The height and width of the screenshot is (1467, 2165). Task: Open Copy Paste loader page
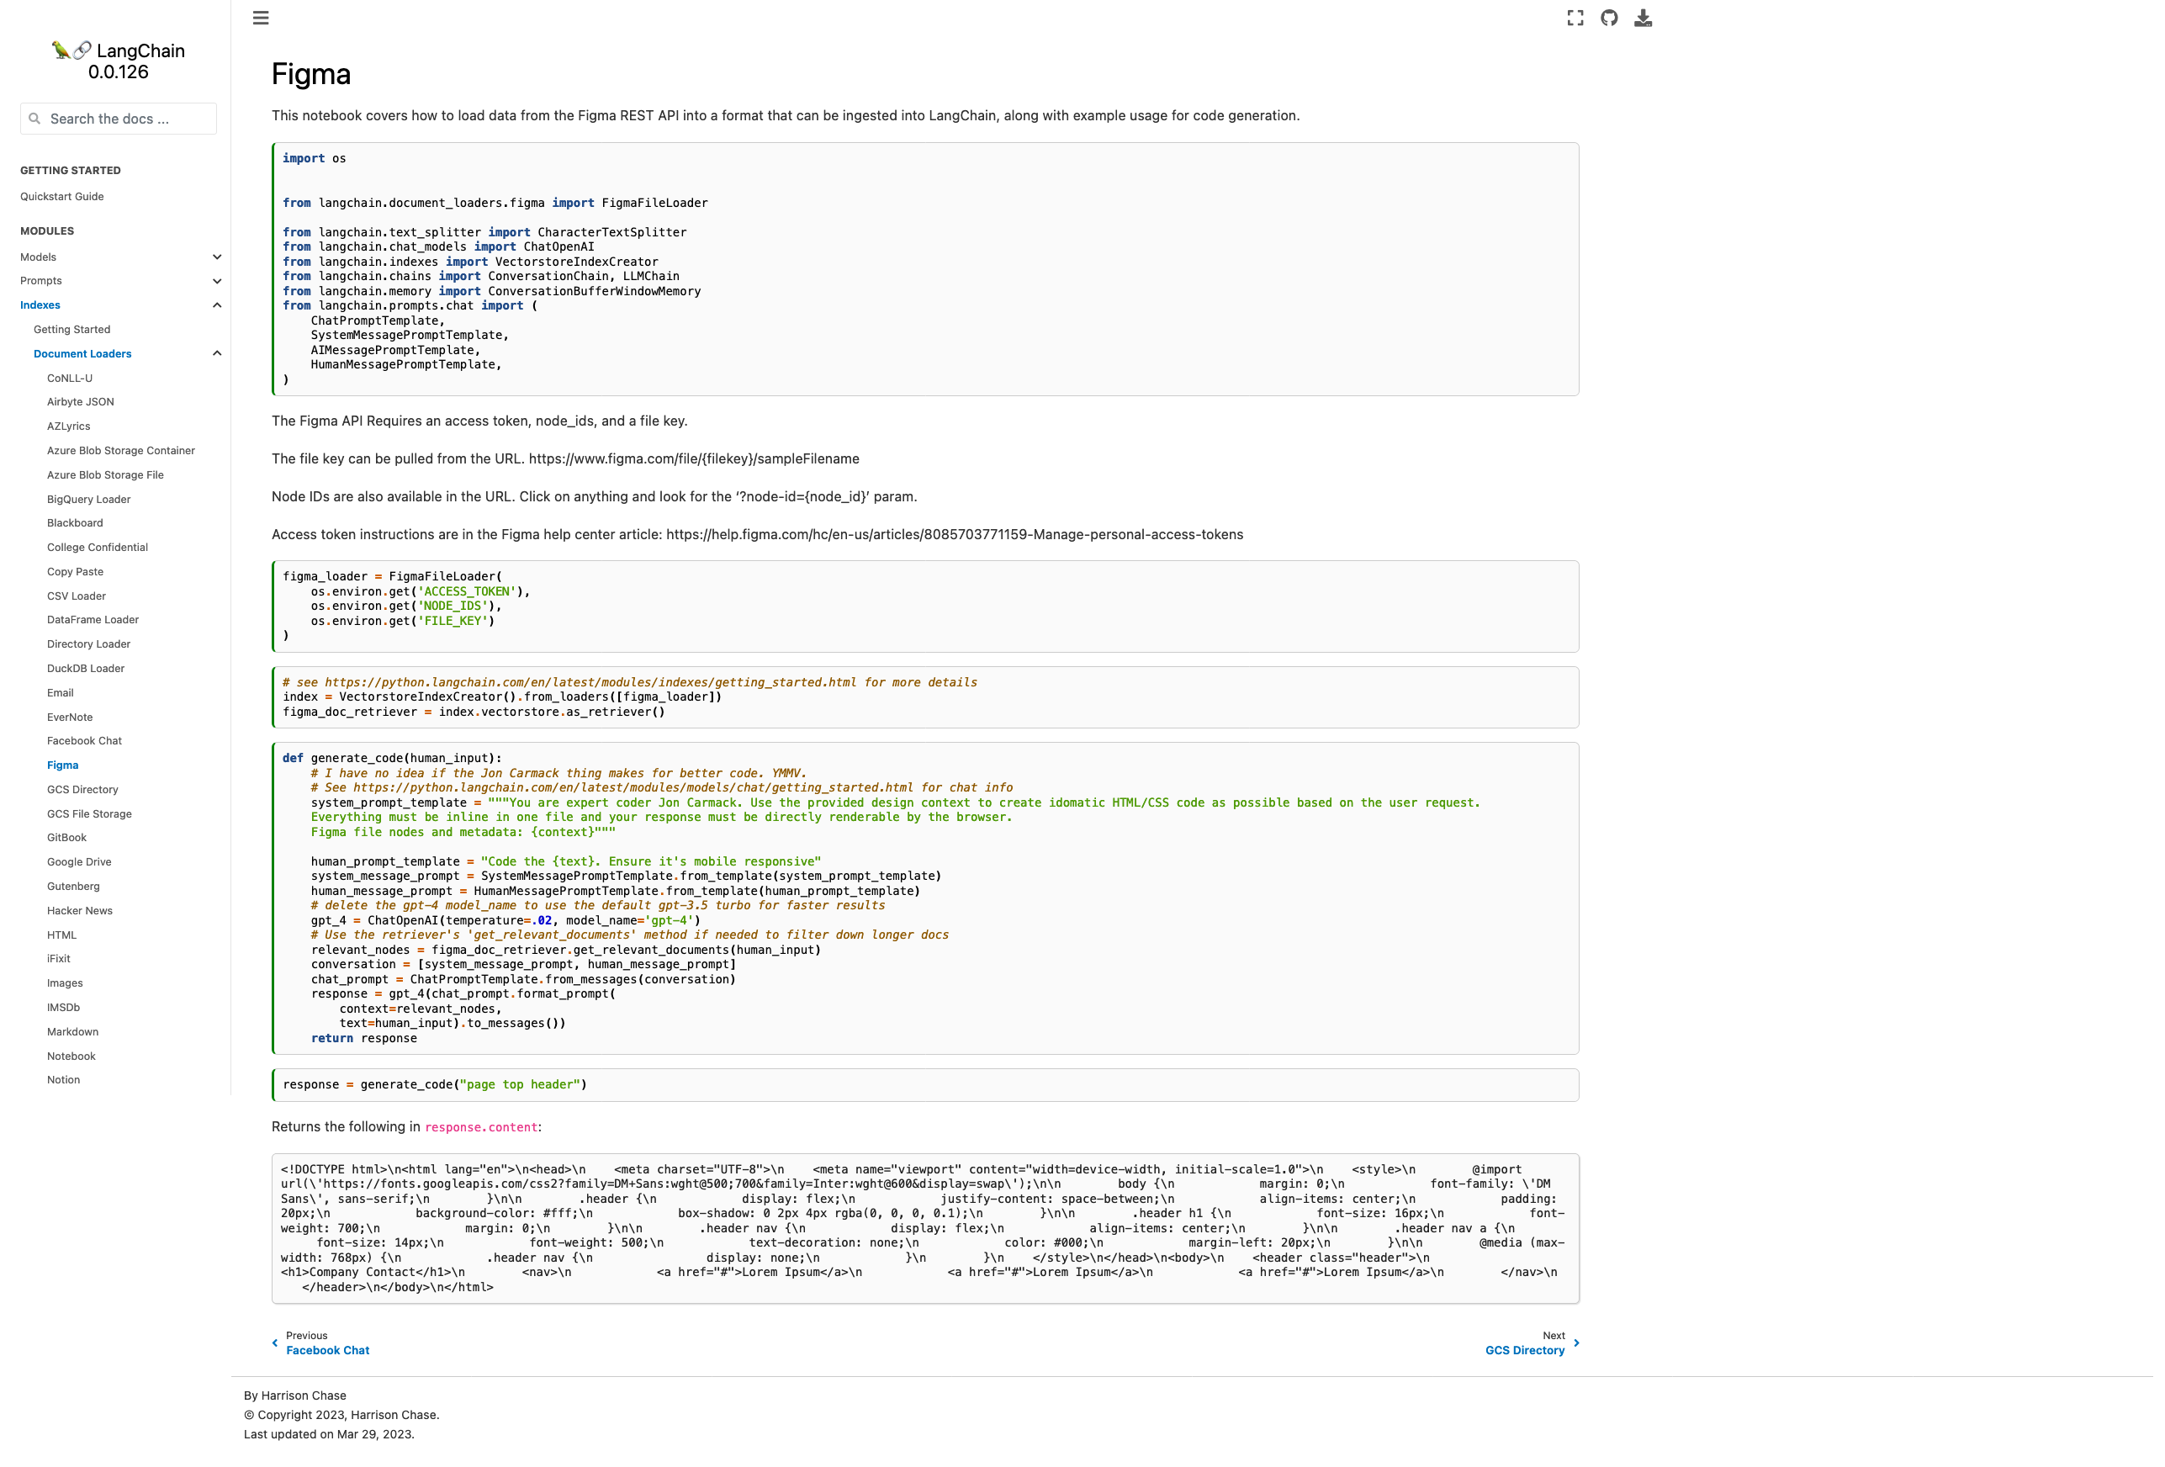pos(76,572)
